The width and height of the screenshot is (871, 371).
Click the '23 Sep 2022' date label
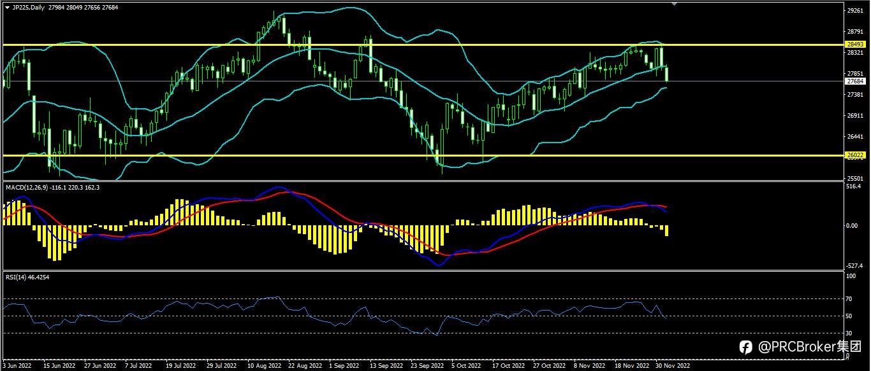click(427, 366)
